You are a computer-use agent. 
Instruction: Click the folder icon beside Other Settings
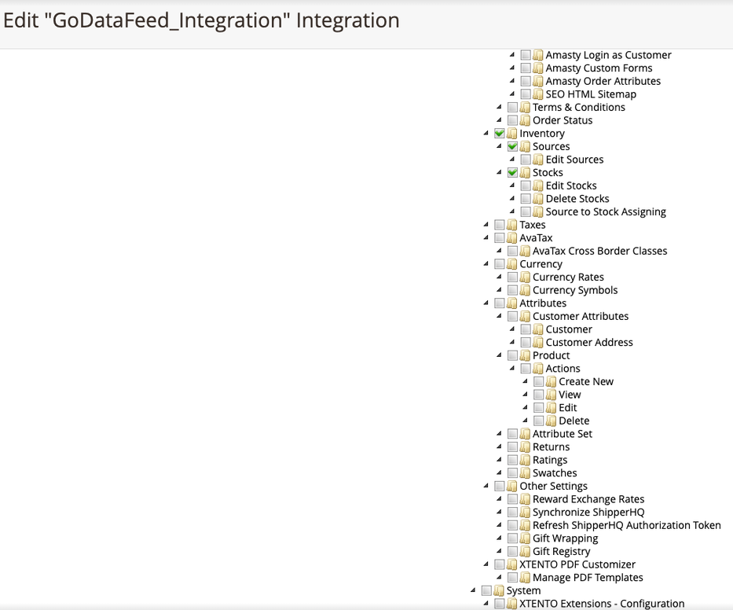click(x=512, y=487)
